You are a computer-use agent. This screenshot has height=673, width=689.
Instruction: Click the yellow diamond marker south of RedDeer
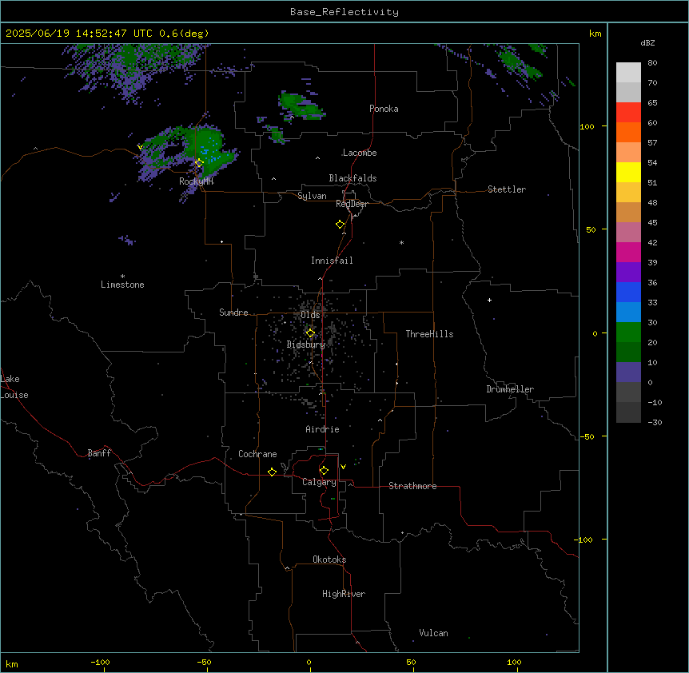(x=340, y=225)
